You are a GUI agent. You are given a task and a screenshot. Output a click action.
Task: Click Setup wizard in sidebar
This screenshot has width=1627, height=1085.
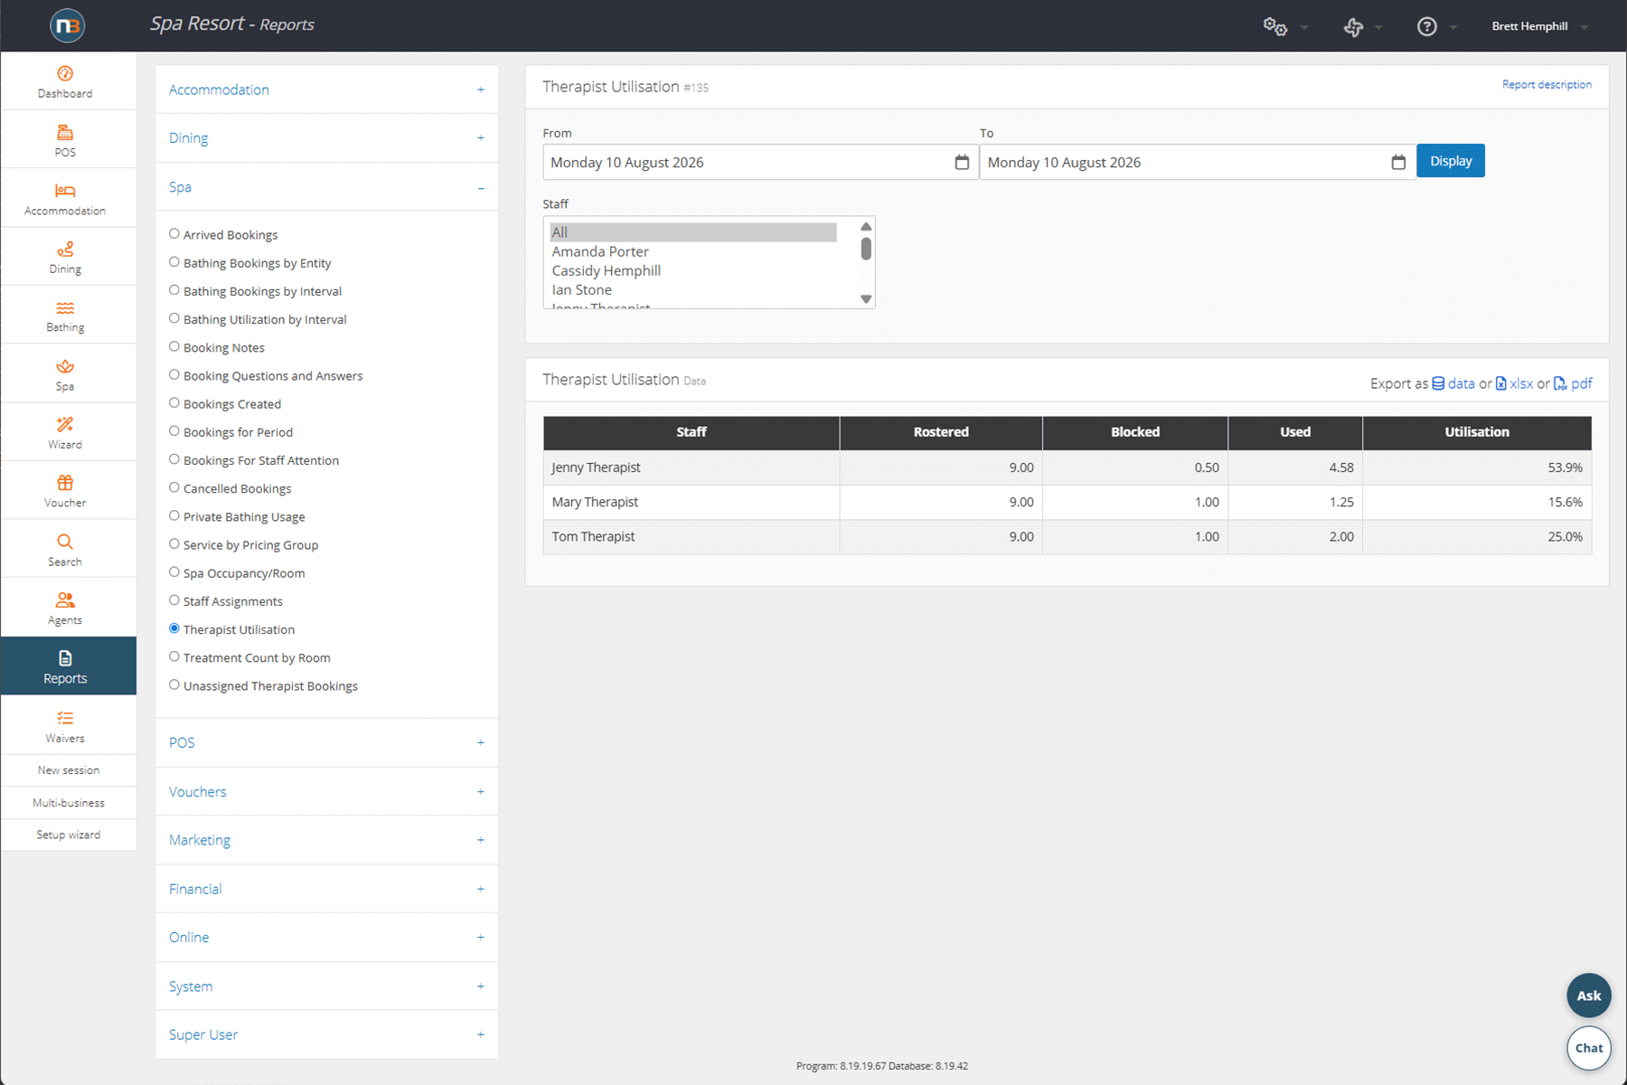69,835
